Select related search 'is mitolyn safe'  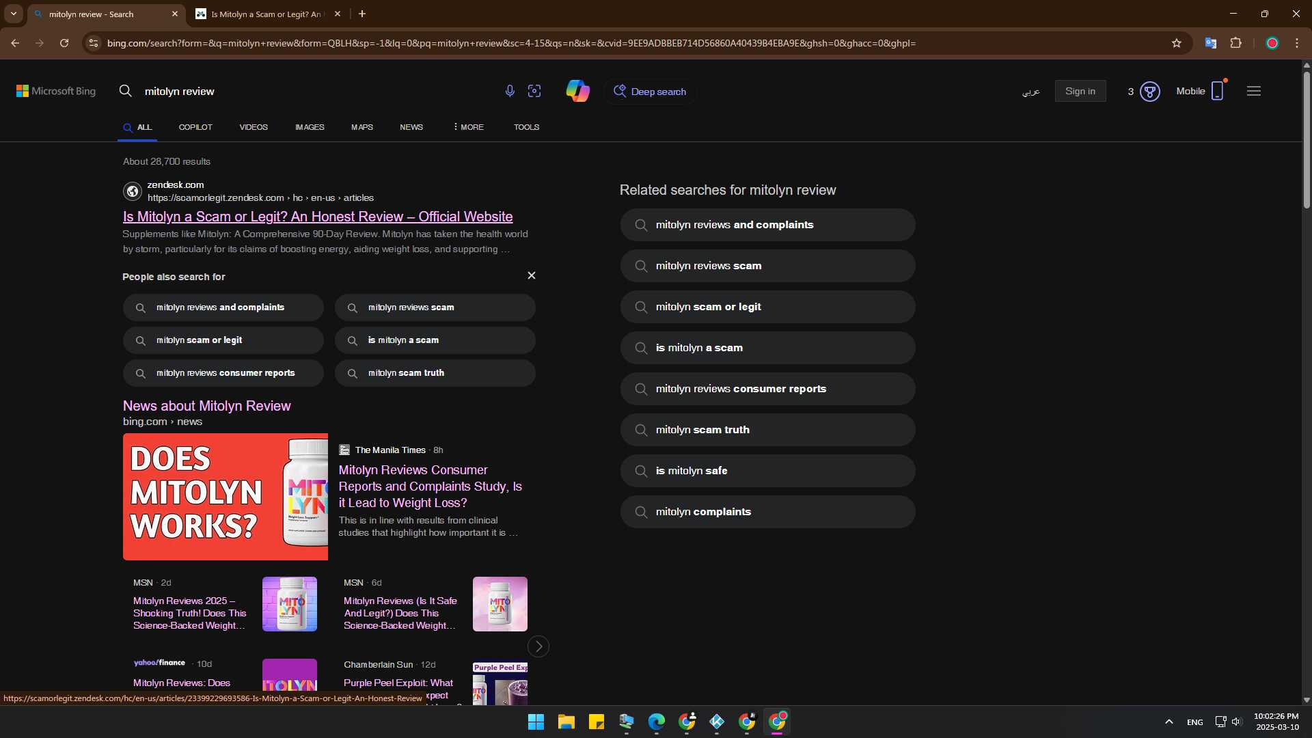[x=768, y=471]
